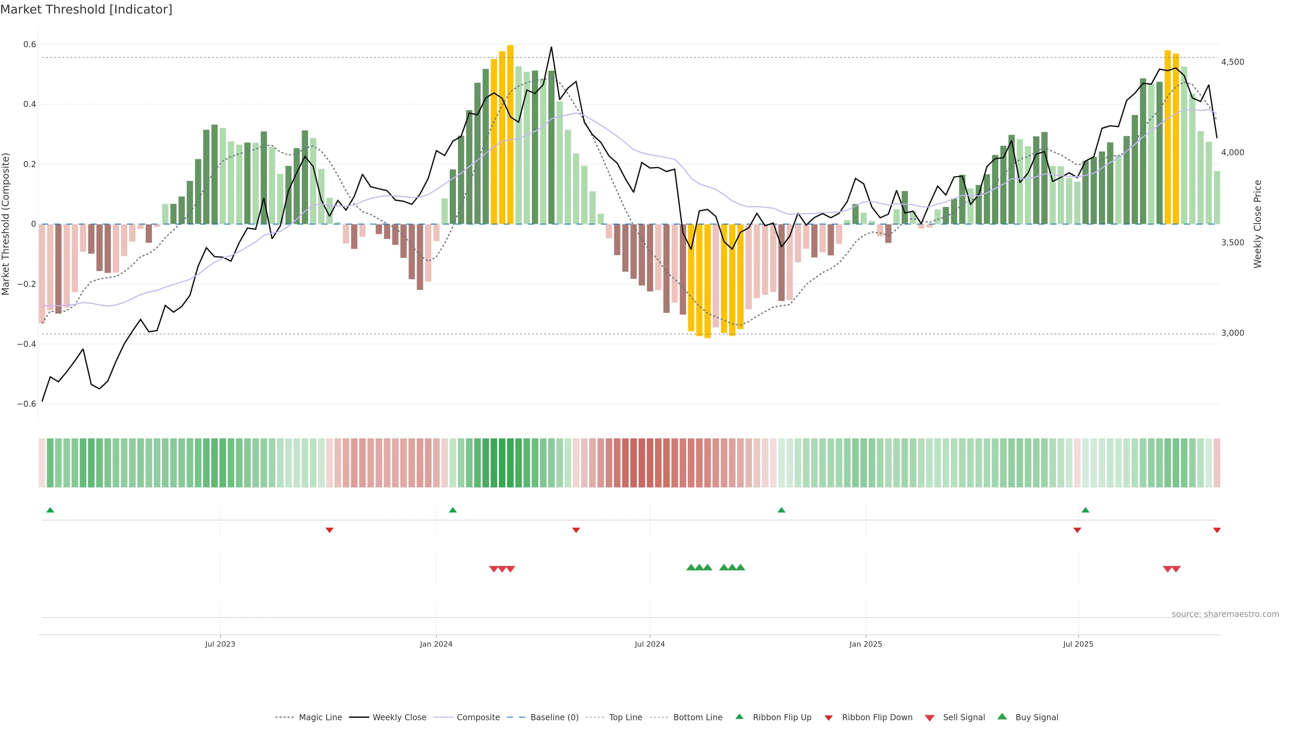Click the ribbon flip up marker after Jul 2025
Image resolution: width=1296 pixels, height=729 pixels.
pos(1085,510)
